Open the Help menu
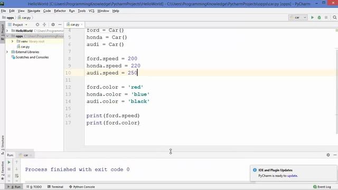The height and width of the screenshot is (190, 338). pyautogui.click(x=116, y=11)
